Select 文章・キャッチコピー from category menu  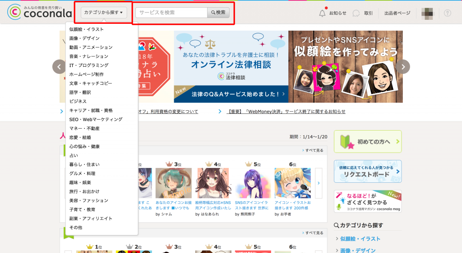(90, 83)
